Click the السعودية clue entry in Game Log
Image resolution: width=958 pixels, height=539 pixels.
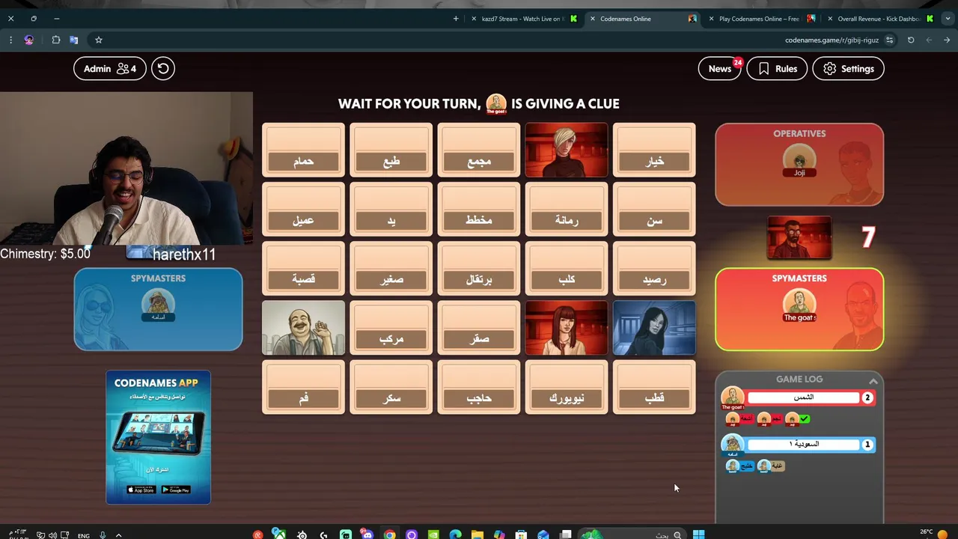803,444
